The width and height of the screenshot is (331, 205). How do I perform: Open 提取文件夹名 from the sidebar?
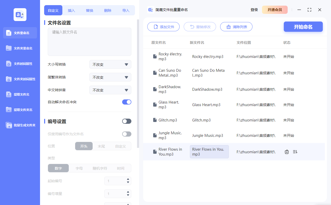(x=20, y=110)
